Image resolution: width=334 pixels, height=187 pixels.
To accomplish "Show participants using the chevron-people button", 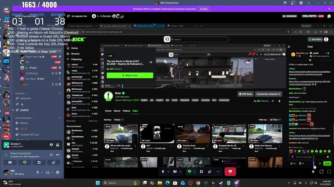I will [x=199, y=162].
